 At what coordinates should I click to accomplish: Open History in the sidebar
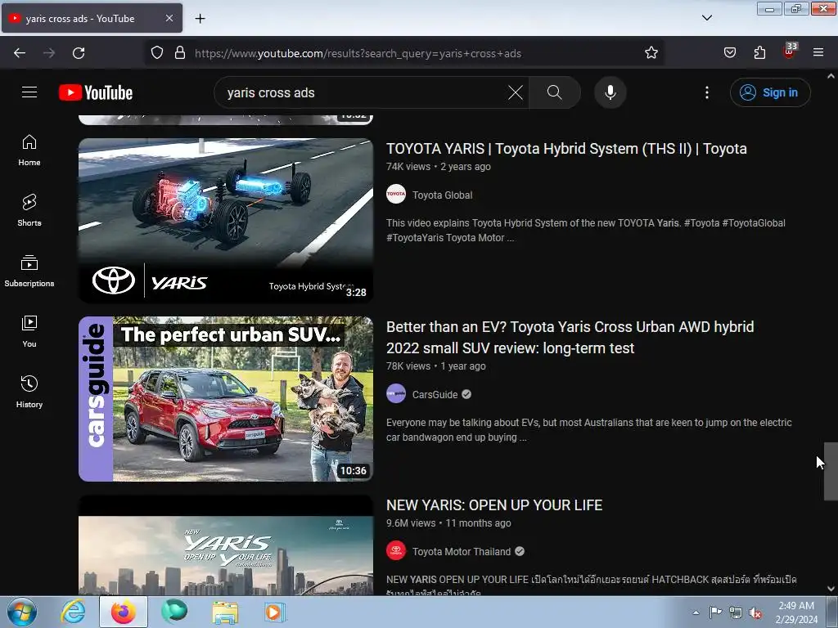[x=29, y=392]
